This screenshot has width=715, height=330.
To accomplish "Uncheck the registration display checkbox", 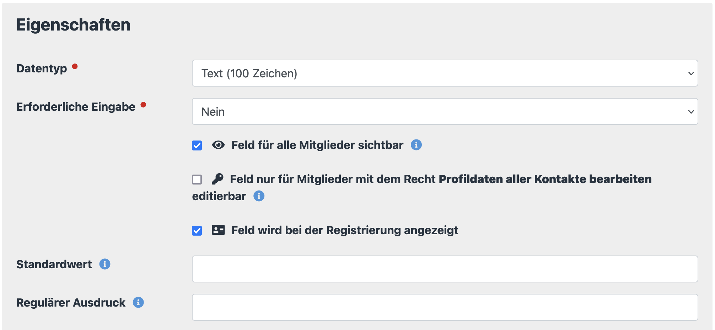I will [197, 231].
